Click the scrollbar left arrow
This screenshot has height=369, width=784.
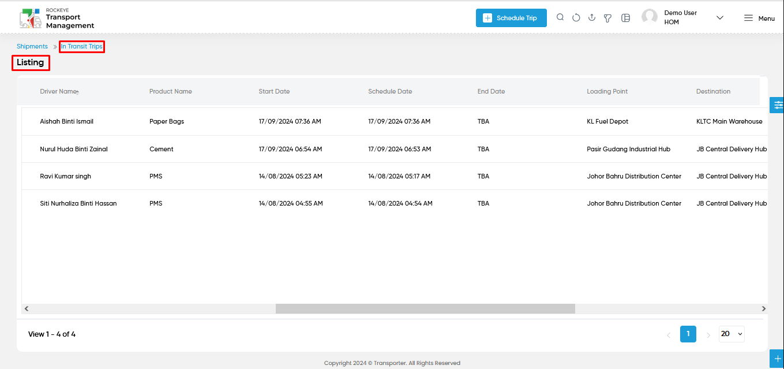point(27,309)
